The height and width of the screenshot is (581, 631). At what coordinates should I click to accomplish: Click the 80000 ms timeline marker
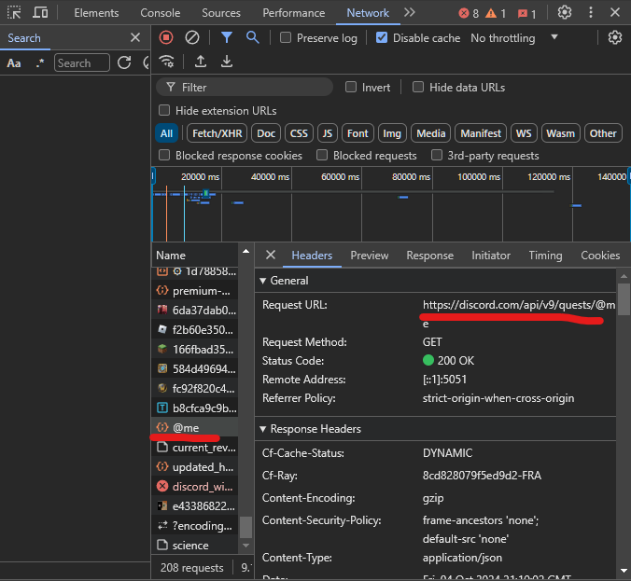point(411,177)
